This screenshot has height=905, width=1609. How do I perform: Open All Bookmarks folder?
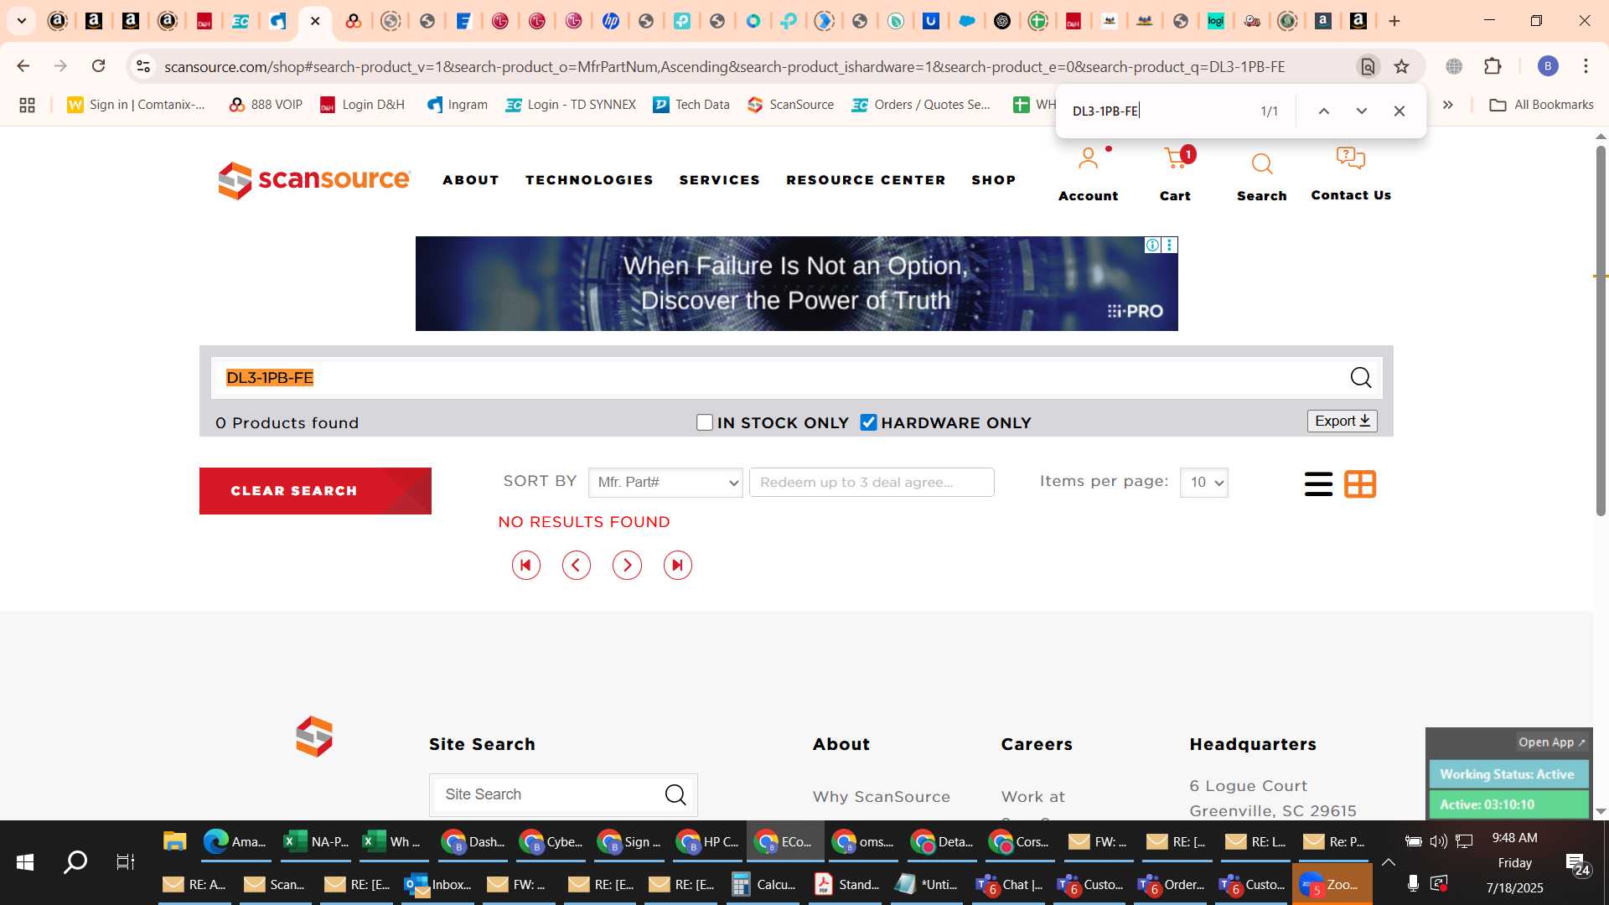[x=1541, y=105]
